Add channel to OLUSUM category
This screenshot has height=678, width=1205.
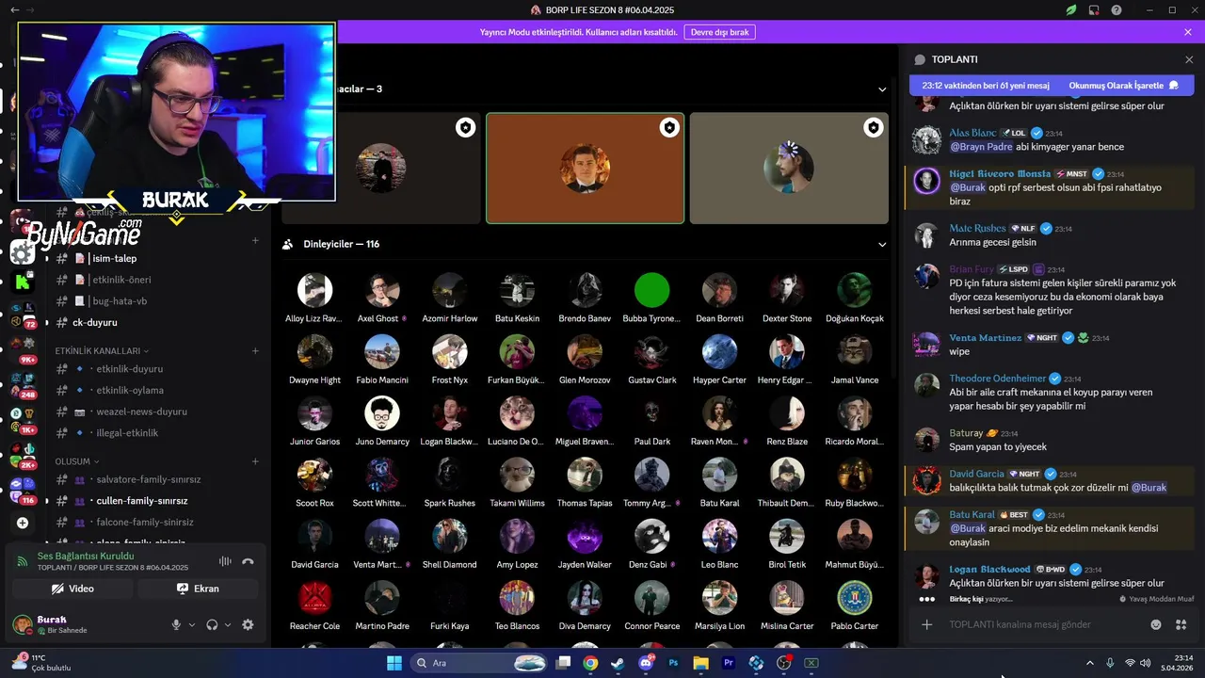tap(255, 461)
